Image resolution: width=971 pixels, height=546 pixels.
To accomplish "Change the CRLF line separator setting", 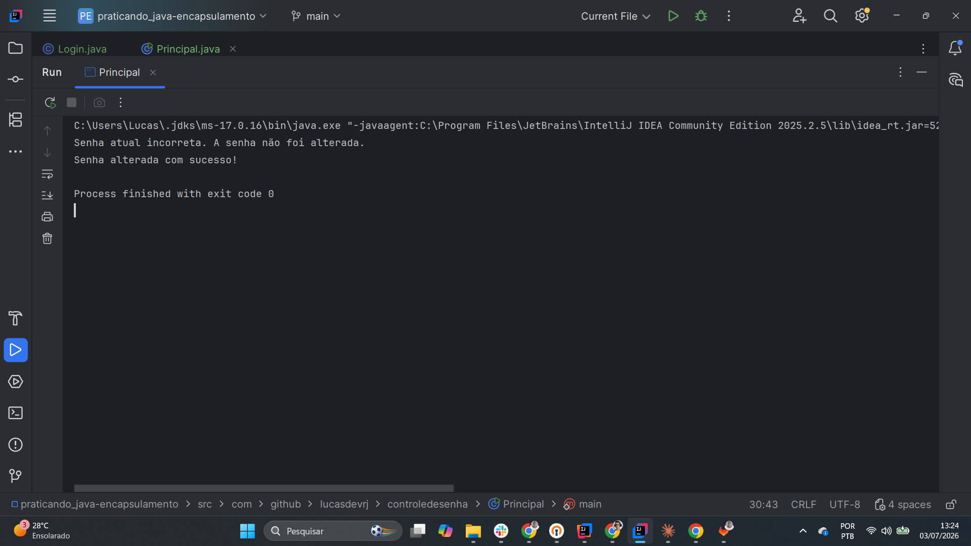I will (x=803, y=505).
